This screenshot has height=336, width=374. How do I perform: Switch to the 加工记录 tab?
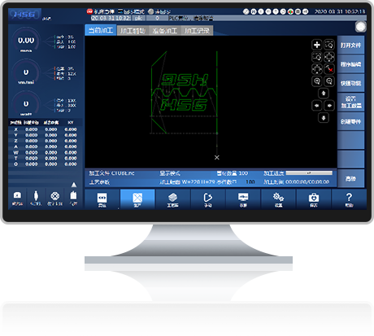[x=197, y=30]
